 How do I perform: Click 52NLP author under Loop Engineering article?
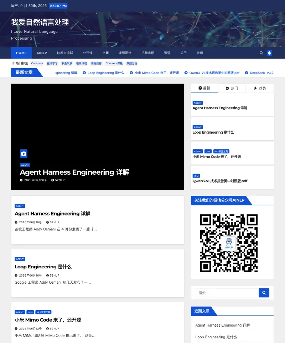point(53,275)
